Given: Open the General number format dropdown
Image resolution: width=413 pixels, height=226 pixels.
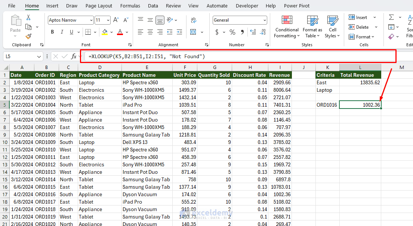Looking at the screenshot, I should pos(265,20).
